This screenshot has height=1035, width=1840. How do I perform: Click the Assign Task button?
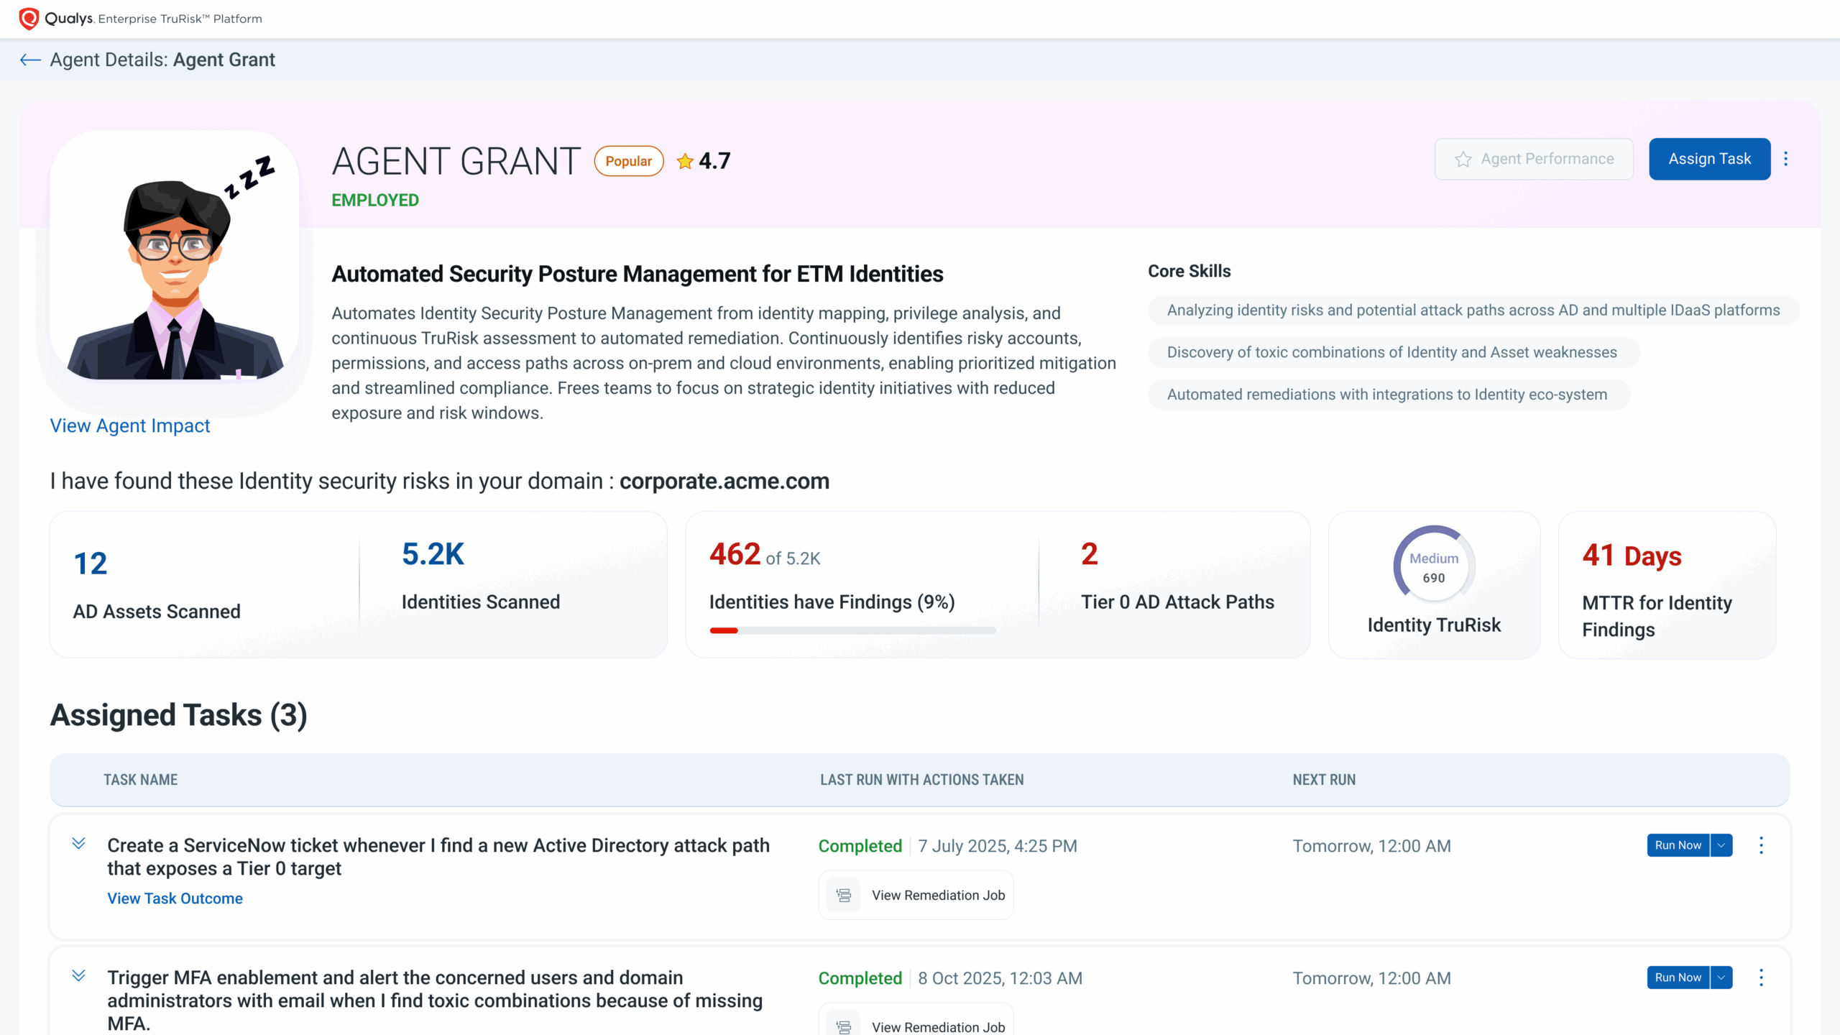coord(1709,159)
